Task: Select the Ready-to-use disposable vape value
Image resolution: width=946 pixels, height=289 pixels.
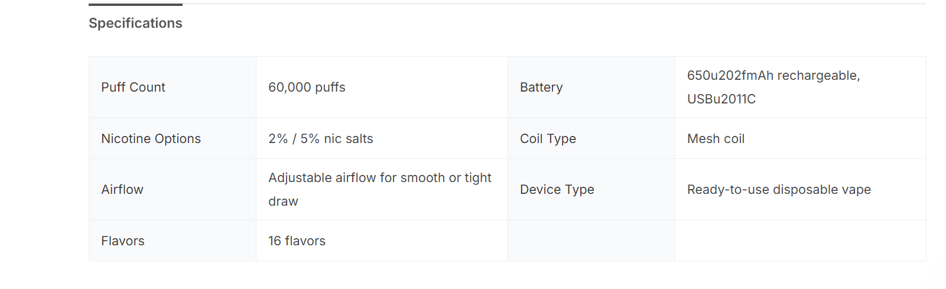Action: point(779,190)
